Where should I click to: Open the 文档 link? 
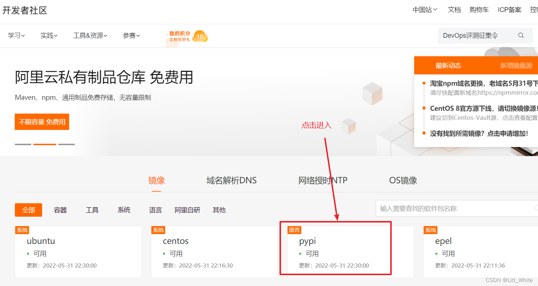tap(454, 10)
